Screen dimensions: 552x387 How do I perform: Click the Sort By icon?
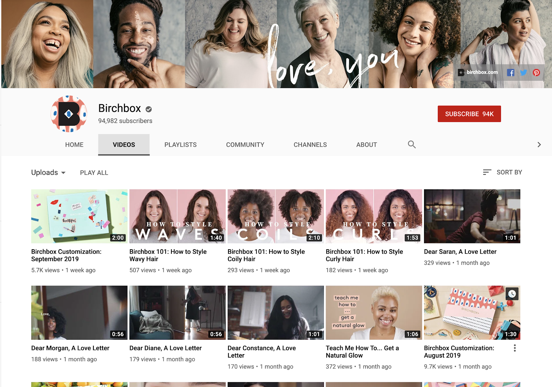(487, 172)
